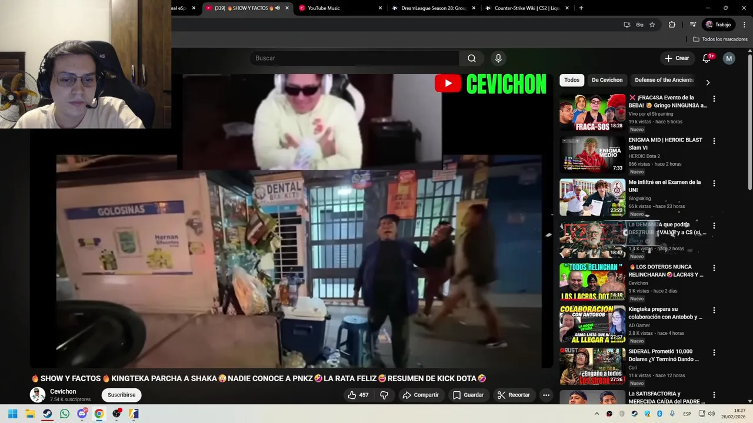This screenshot has width=753, height=423.
Task: Click the YouTube search magnifier icon
Action: pyautogui.click(x=472, y=58)
